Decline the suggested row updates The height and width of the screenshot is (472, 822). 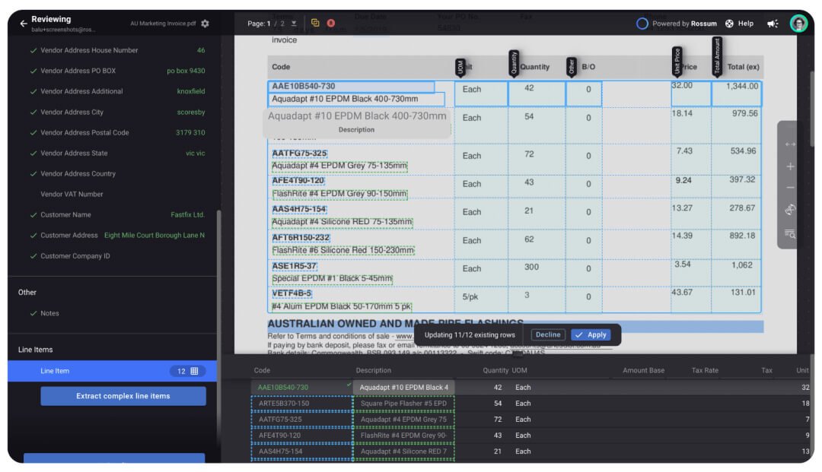548,335
